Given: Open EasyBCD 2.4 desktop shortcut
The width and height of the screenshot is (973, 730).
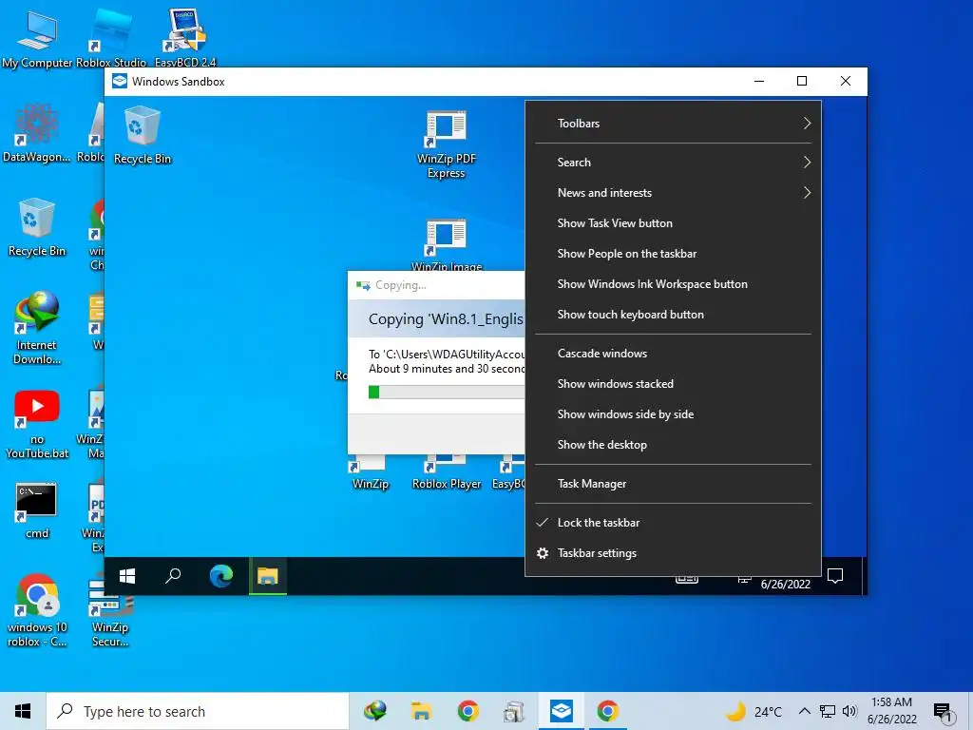Looking at the screenshot, I should tap(185, 38).
